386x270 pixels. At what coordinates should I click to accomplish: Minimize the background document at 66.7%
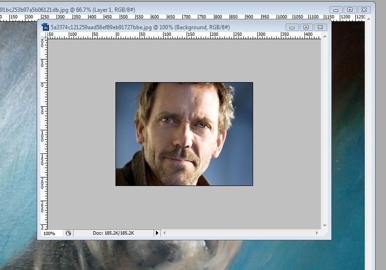[x=336, y=9]
